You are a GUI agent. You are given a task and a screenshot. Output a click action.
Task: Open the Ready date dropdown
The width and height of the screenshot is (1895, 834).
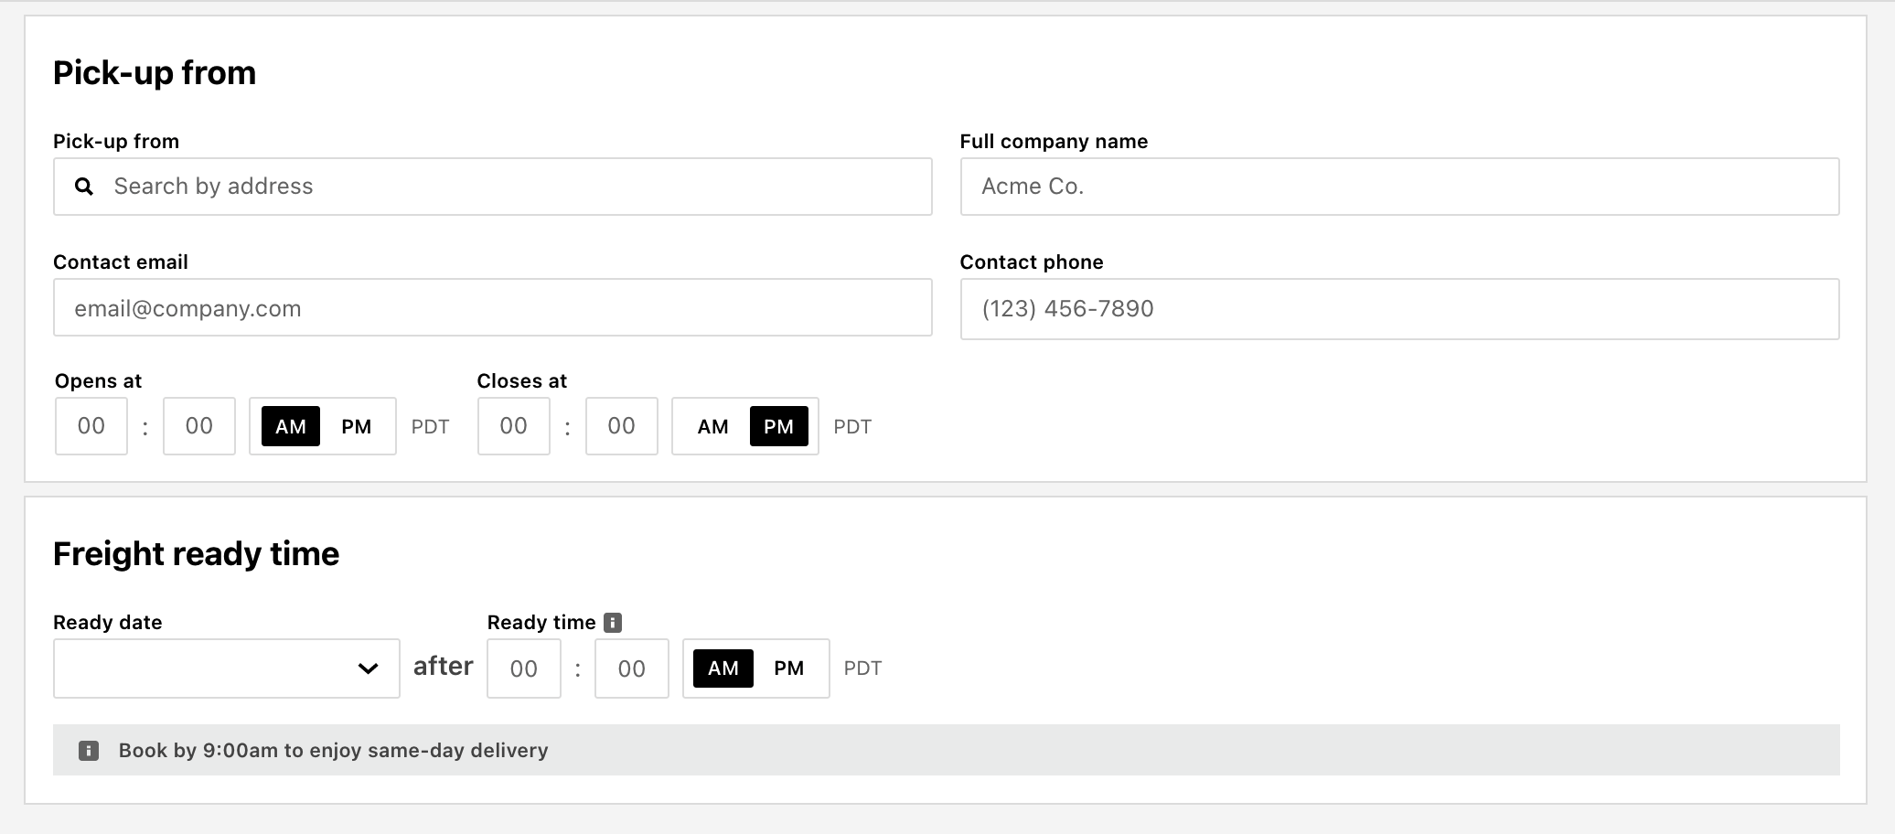click(x=227, y=668)
